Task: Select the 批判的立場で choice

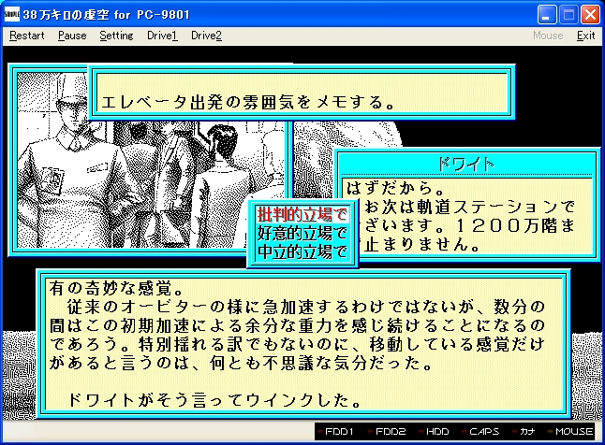Action: 302,215
